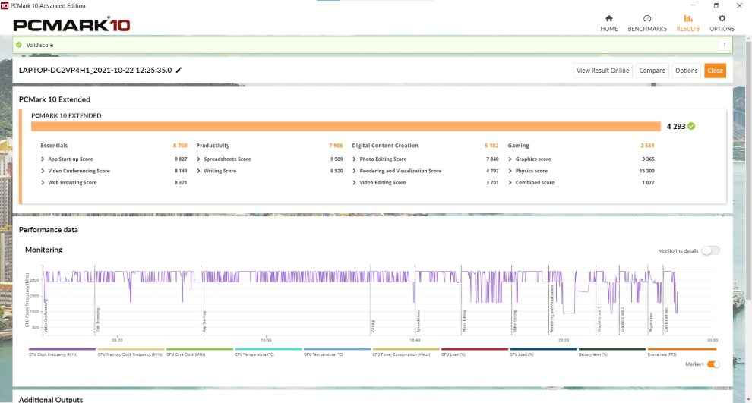Click the orange PCMark 10 Extended score bar

[x=346, y=127]
